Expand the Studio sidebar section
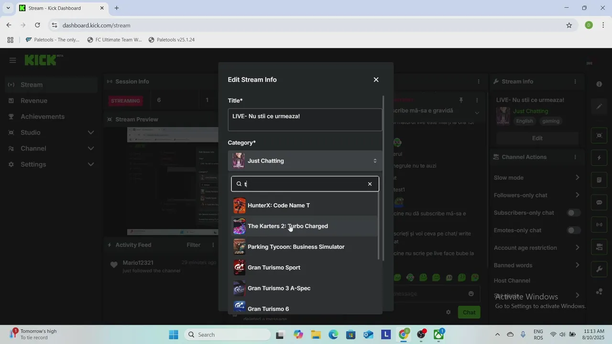This screenshot has width=612, height=344. pyautogui.click(x=51, y=132)
